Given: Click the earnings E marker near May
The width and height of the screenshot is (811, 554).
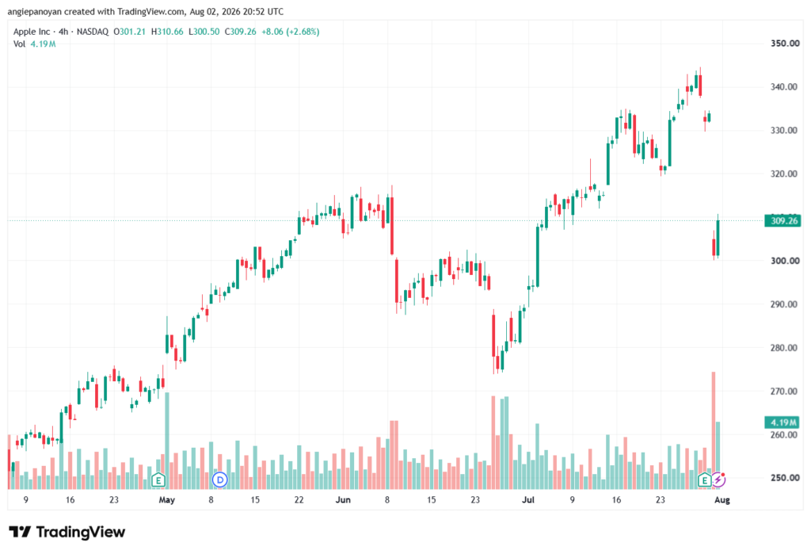Looking at the screenshot, I should (x=158, y=480).
